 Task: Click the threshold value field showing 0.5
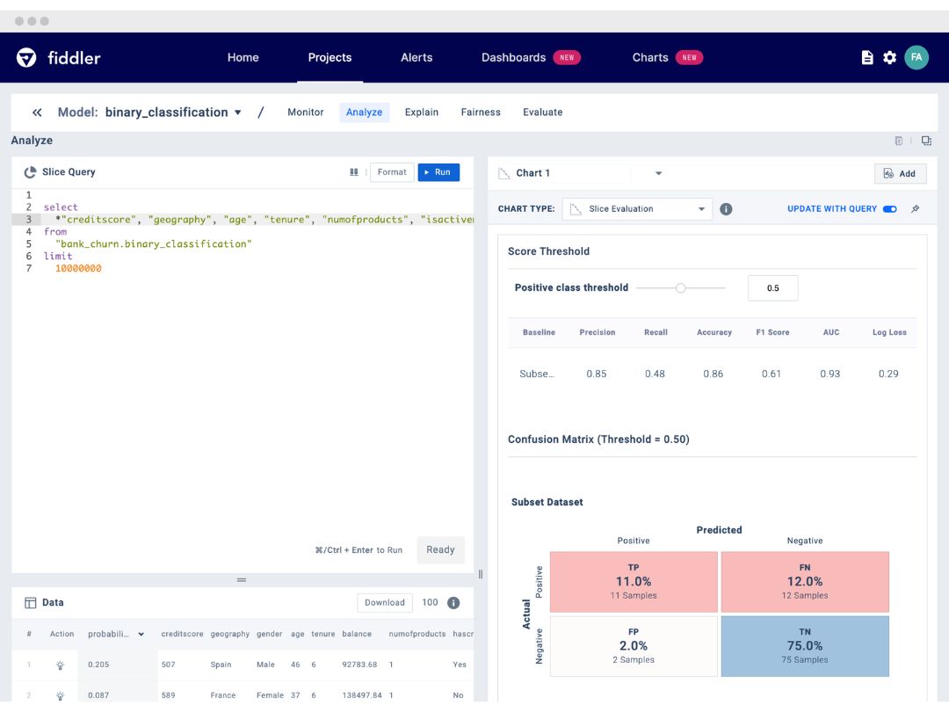click(x=773, y=288)
